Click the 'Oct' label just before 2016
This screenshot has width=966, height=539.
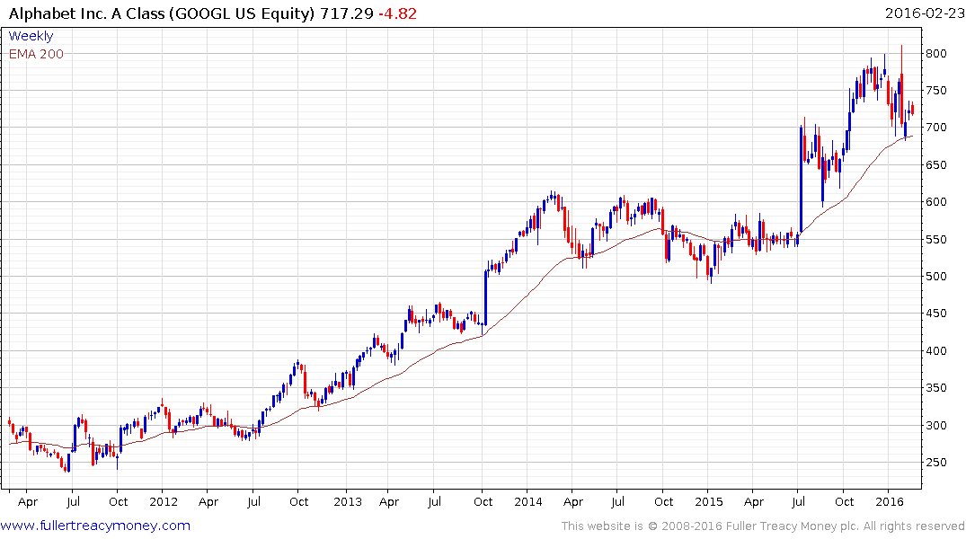[x=845, y=502]
